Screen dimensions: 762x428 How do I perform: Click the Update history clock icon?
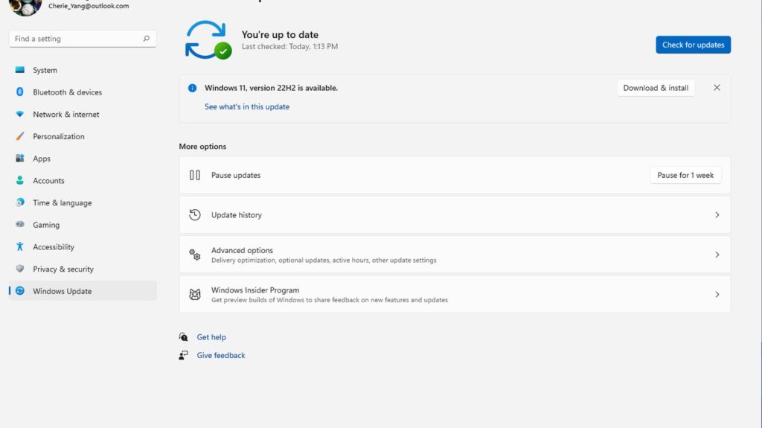(195, 215)
